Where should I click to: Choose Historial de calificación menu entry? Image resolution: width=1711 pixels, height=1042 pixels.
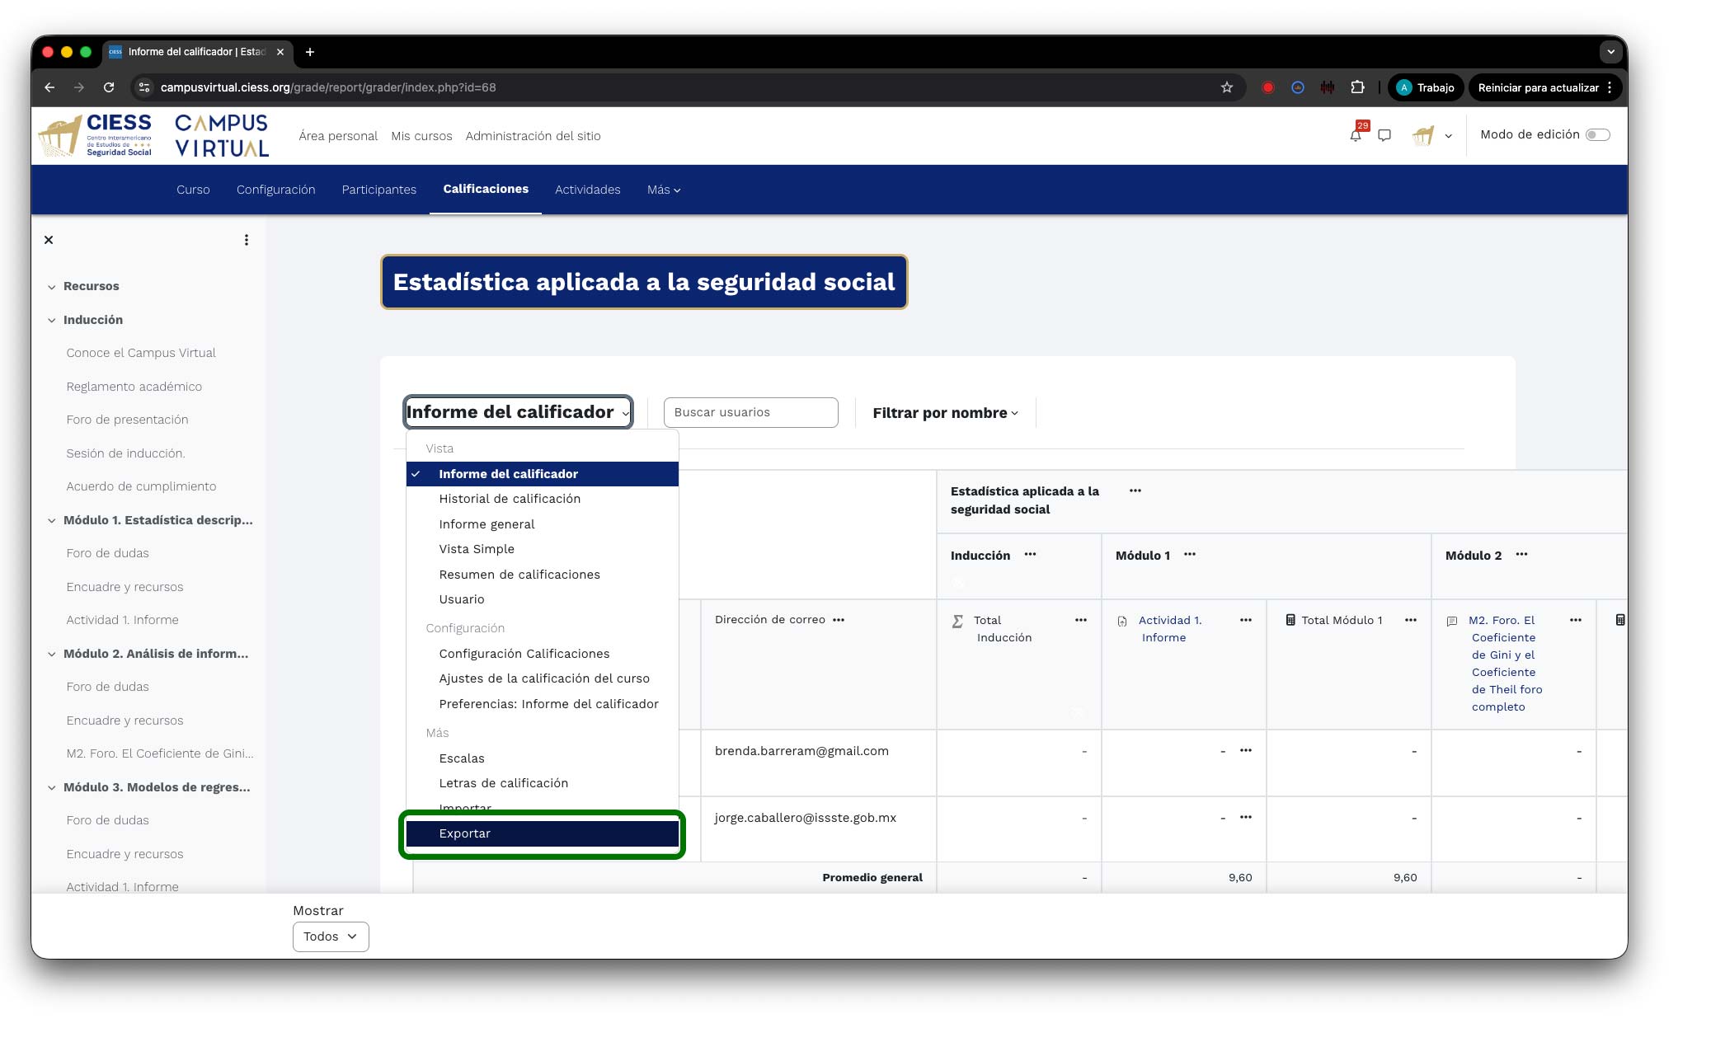(x=509, y=499)
